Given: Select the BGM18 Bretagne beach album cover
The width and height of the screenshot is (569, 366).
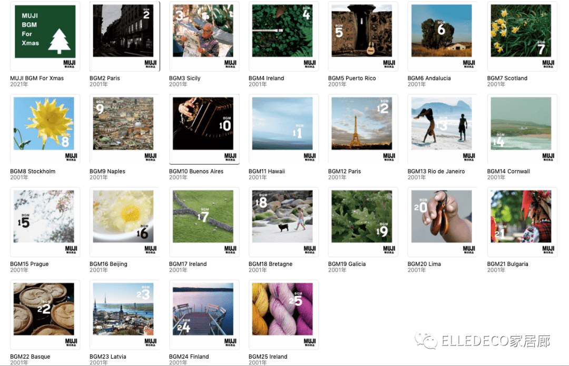Looking at the screenshot, I should coord(283,222).
